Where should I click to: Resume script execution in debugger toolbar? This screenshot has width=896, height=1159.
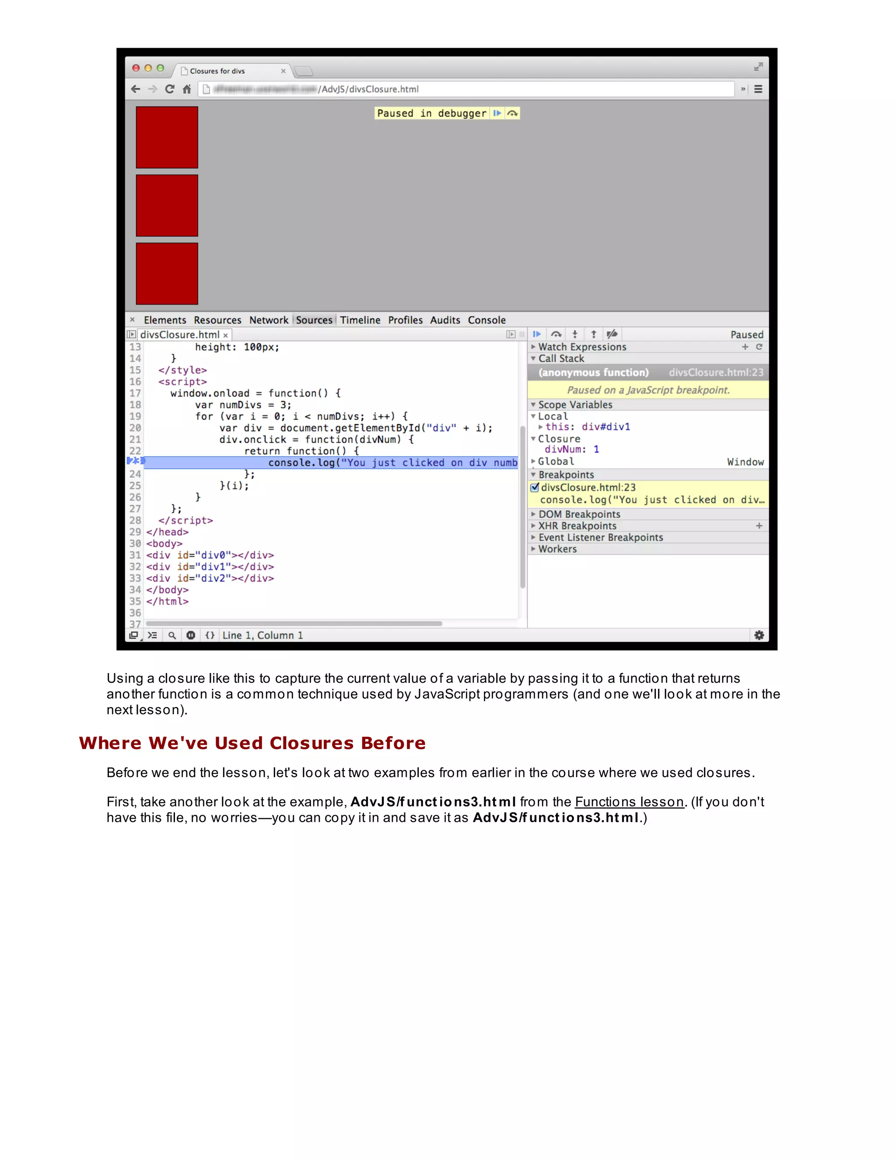(x=537, y=334)
